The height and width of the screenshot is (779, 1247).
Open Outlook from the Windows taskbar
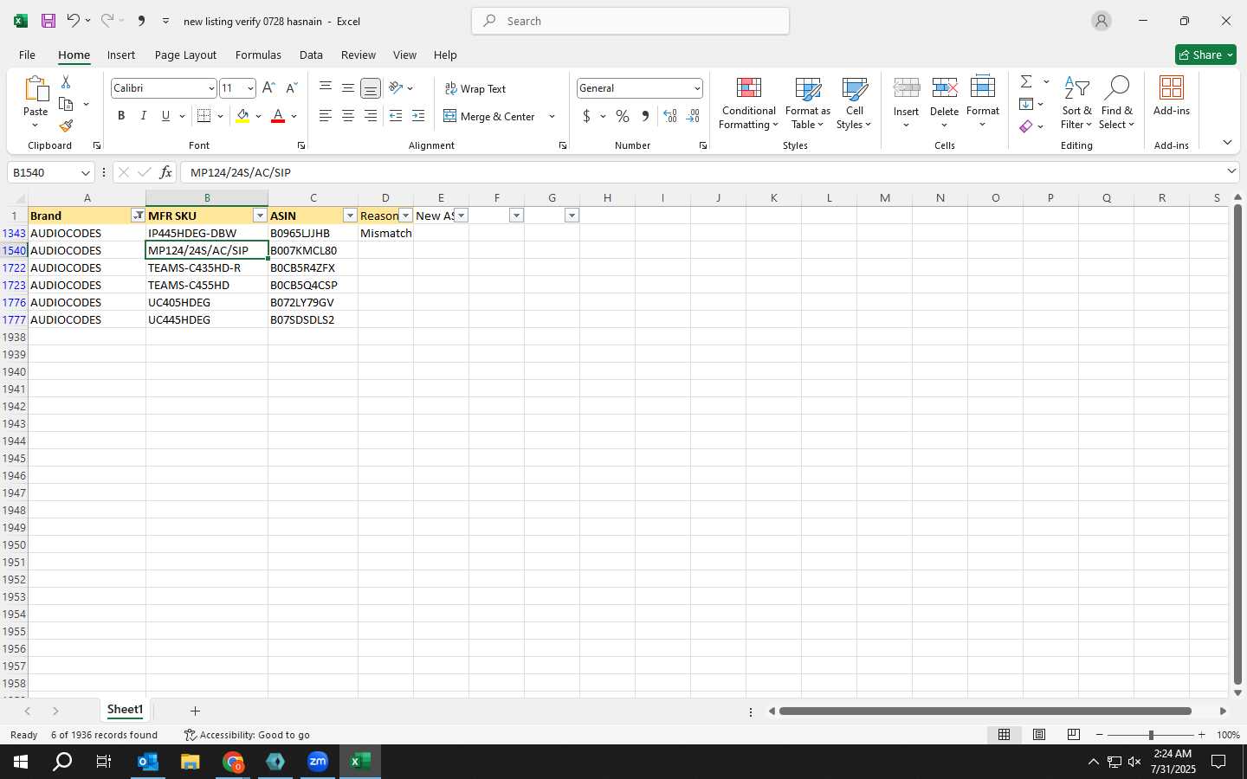[x=148, y=762]
